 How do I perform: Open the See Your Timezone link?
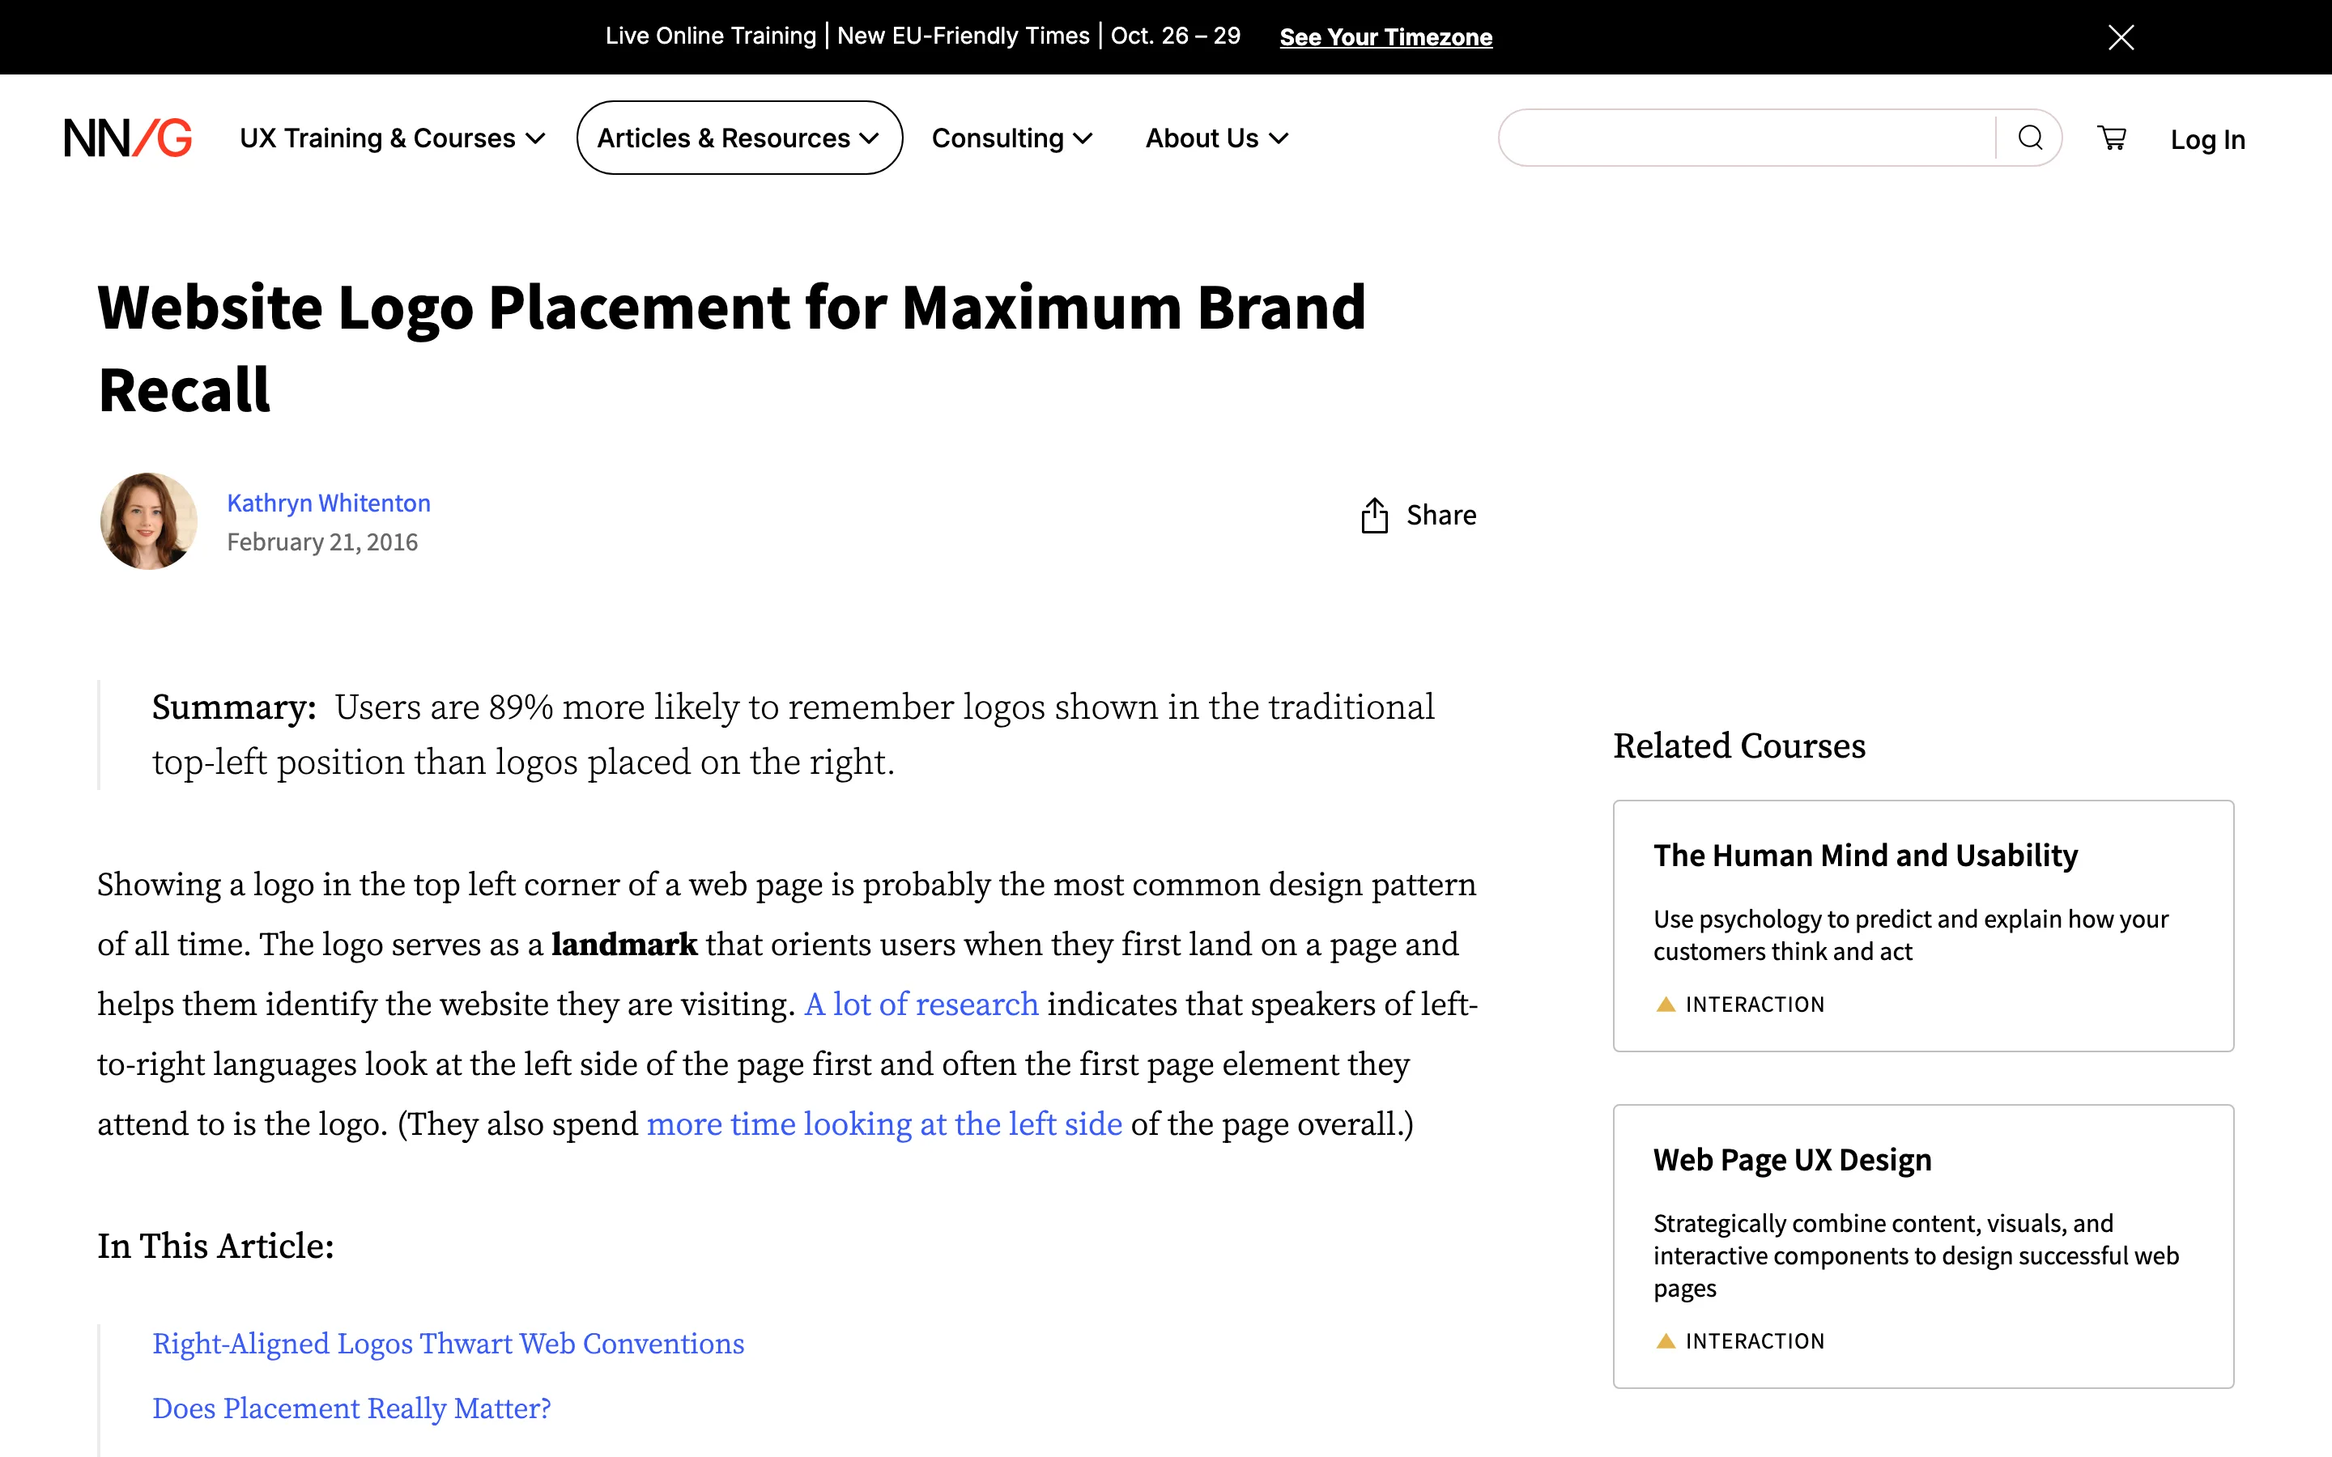[1385, 36]
